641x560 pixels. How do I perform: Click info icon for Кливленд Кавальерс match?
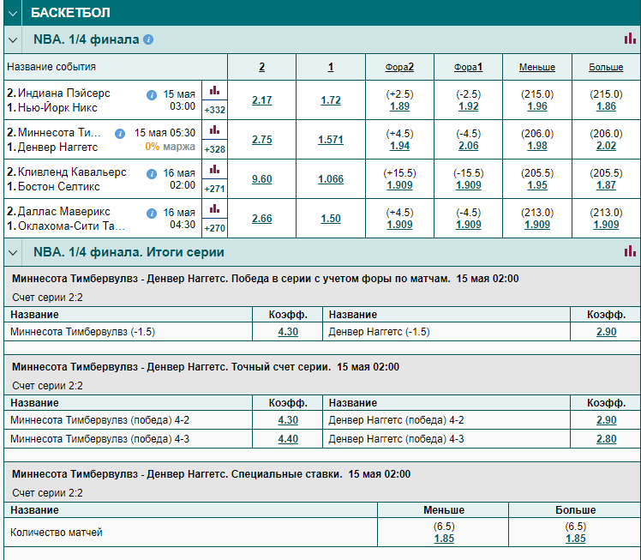[x=152, y=174]
